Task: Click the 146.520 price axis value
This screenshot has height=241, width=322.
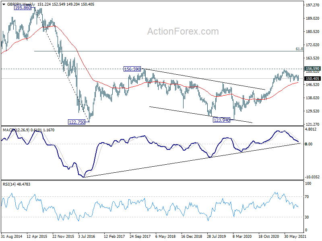Action: [313, 85]
